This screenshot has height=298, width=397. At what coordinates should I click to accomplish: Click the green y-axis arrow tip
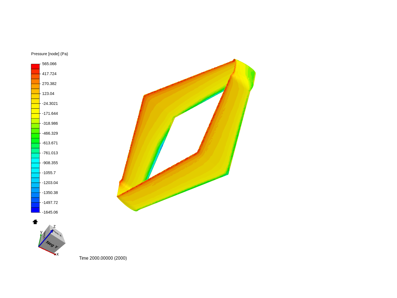coord(41,235)
